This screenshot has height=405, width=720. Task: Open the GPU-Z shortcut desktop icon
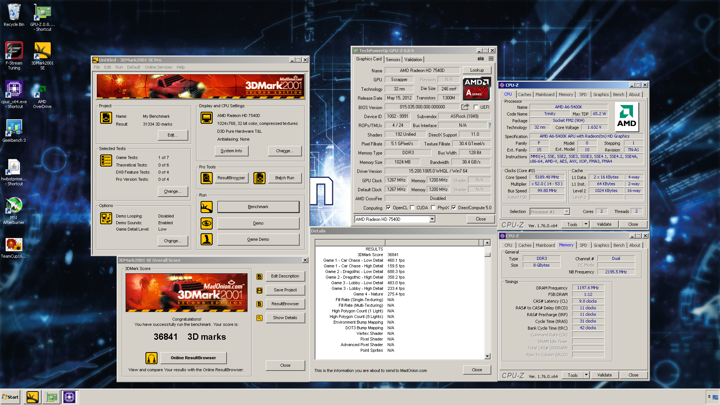coord(42,18)
